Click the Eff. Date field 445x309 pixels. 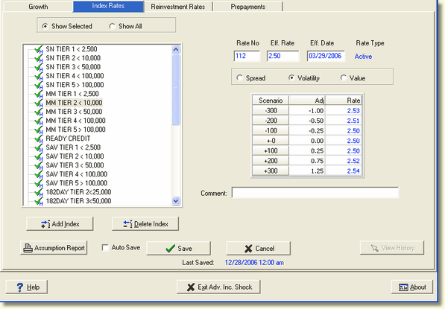[x=326, y=56]
